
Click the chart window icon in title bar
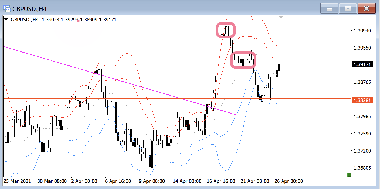pyautogui.click(x=7, y=9)
